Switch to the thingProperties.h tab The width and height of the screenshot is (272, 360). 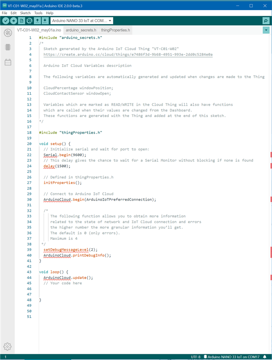[x=115, y=30]
